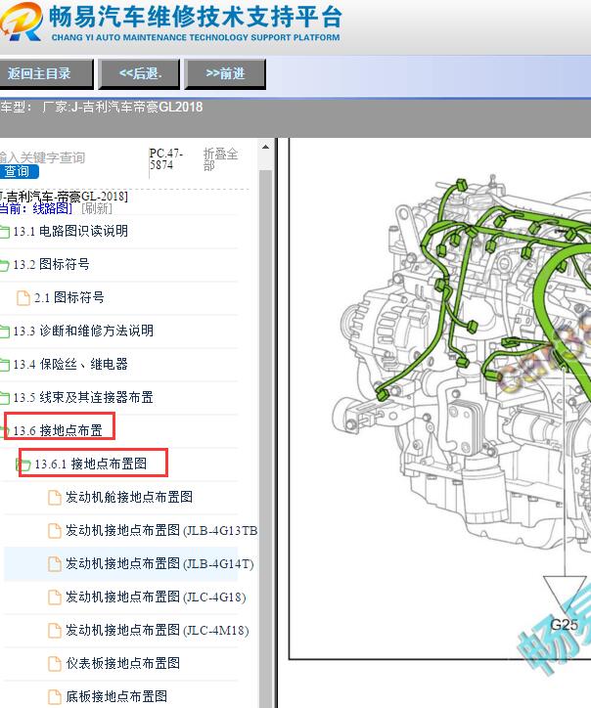Screen dimensions: 591x708
Task: Select tree item 13.6 接地点布置
Action: click(x=58, y=430)
